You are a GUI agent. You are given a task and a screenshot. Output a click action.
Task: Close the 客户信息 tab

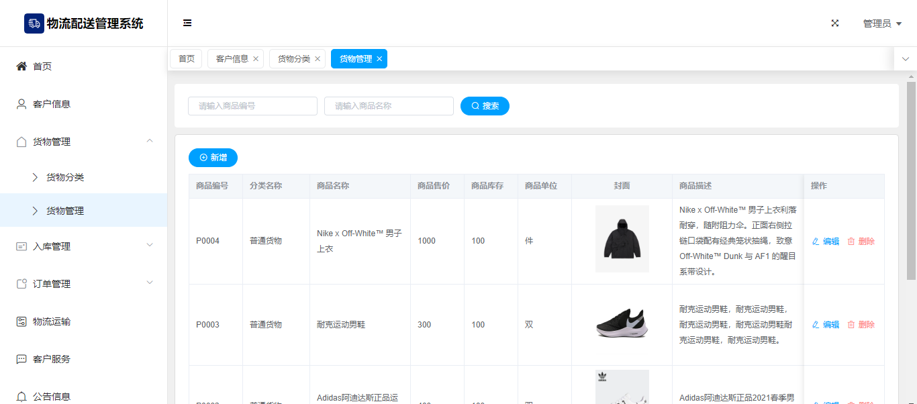[256, 59]
